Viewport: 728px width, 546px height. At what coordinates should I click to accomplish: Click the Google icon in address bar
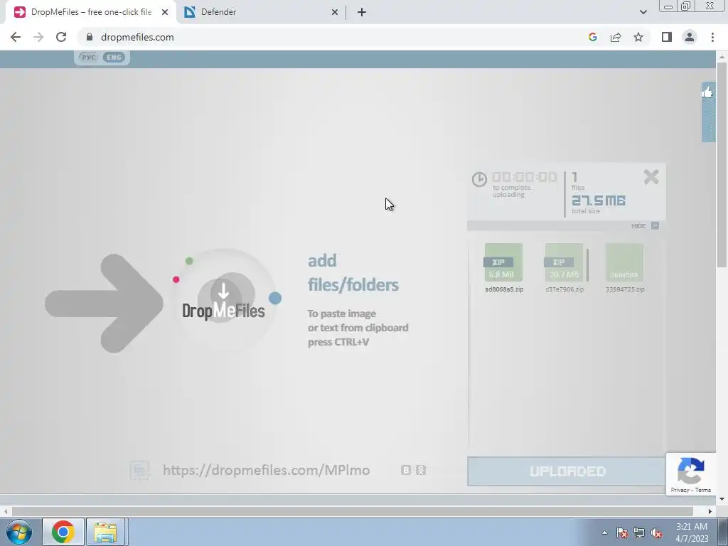(592, 37)
